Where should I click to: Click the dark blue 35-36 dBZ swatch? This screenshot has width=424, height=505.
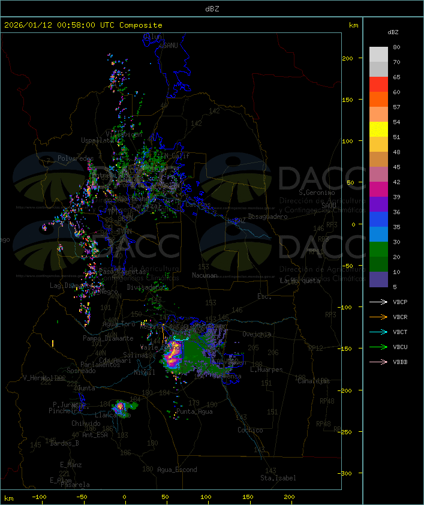coord(378,220)
